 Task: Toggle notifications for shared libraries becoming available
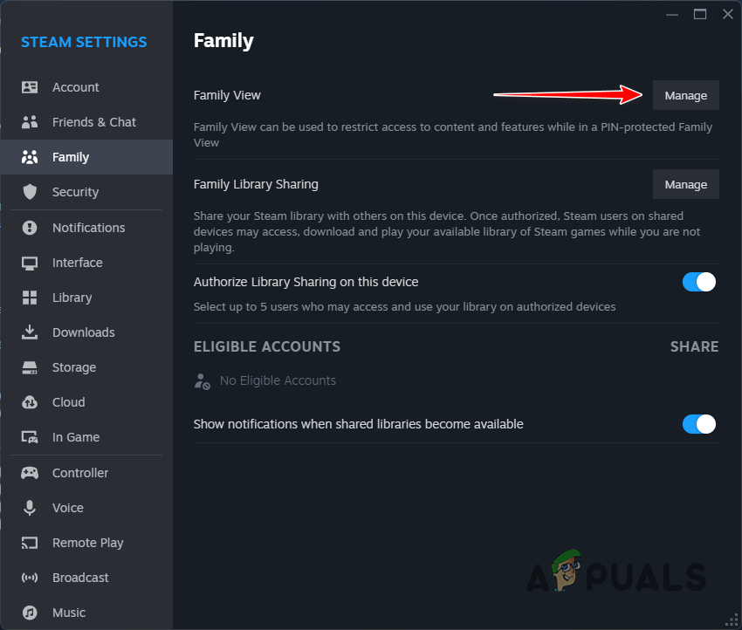(698, 424)
